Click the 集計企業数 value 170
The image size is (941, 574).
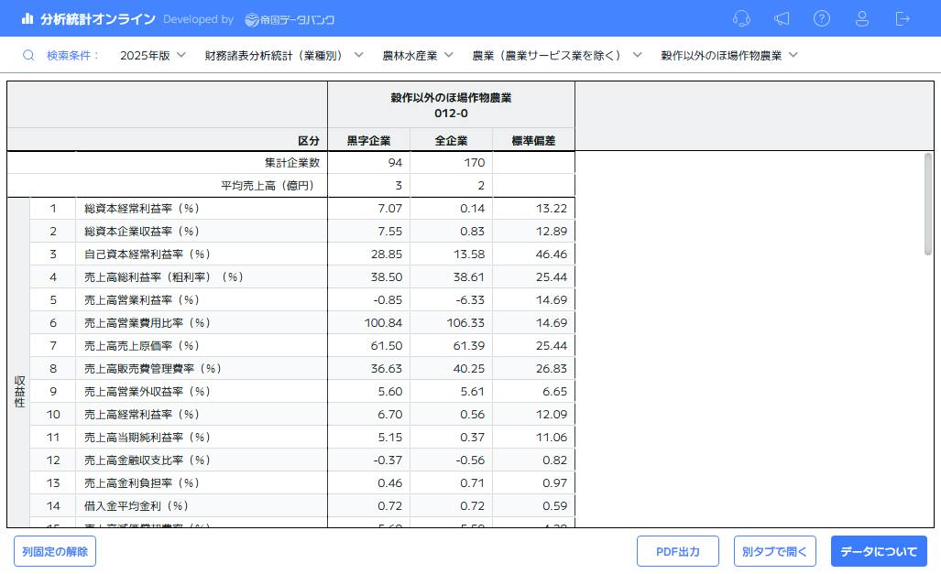tap(474, 163)
